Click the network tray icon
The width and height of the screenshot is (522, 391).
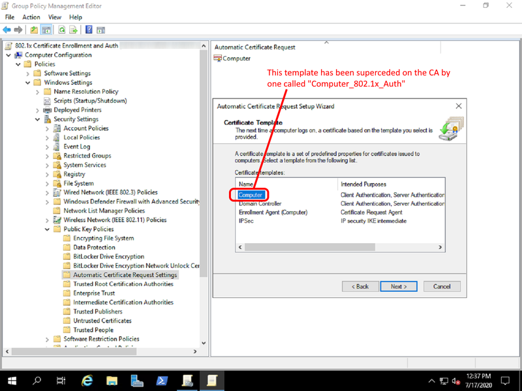tap(444, 381)
